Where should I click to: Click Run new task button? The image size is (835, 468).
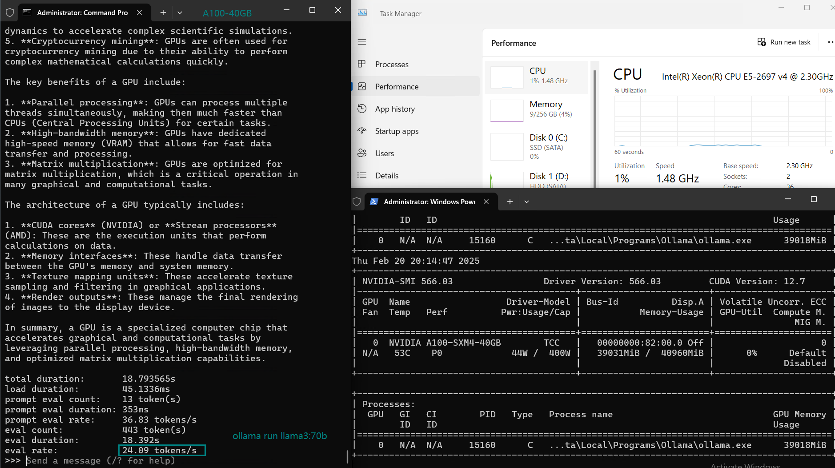click(x=784, y=42)
